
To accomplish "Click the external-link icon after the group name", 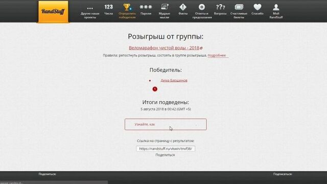I will pyautogui.click(x=201, y=48).
